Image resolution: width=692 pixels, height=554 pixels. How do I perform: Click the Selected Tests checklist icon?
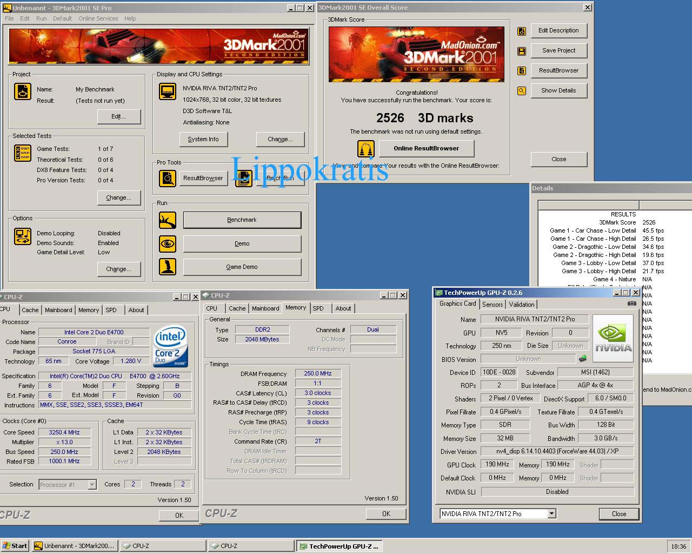[x=23, y=153]
